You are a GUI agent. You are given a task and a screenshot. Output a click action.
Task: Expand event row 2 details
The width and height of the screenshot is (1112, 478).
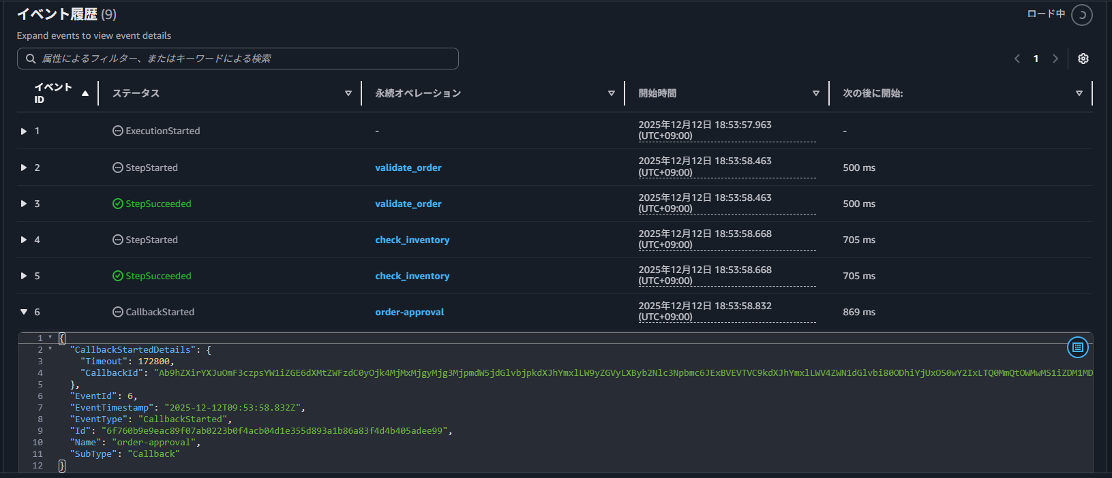click(24, 168)
